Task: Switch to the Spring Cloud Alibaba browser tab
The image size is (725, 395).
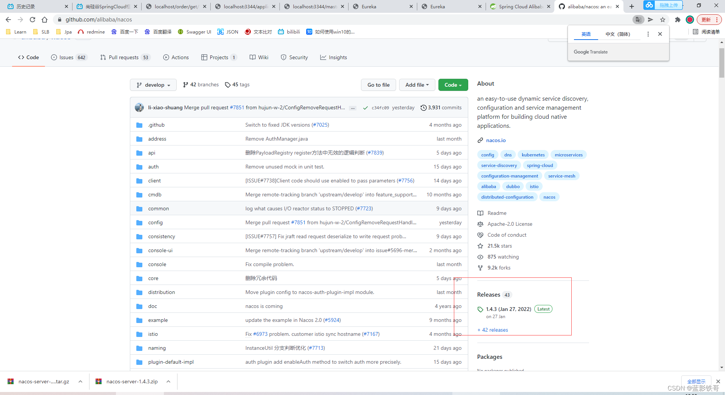Action: point(520,6)
